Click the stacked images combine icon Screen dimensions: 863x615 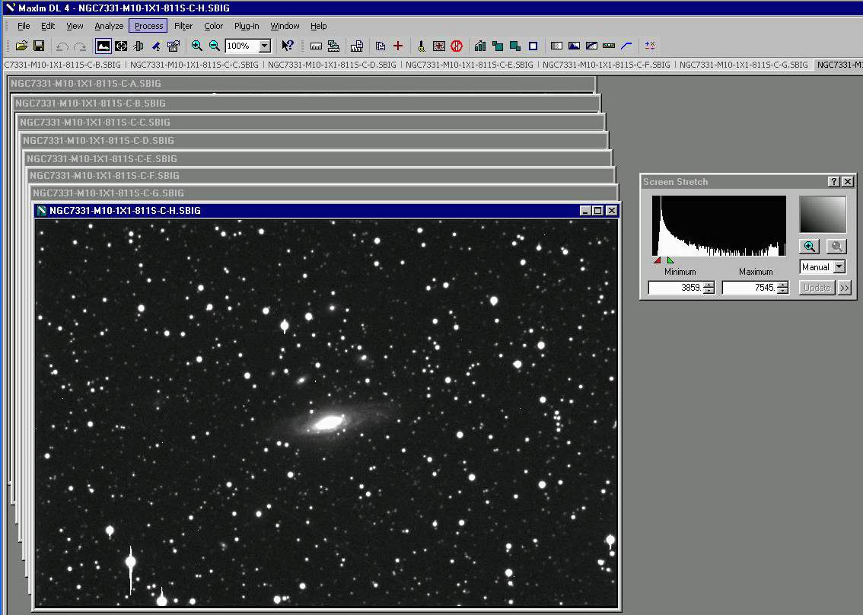333,46
